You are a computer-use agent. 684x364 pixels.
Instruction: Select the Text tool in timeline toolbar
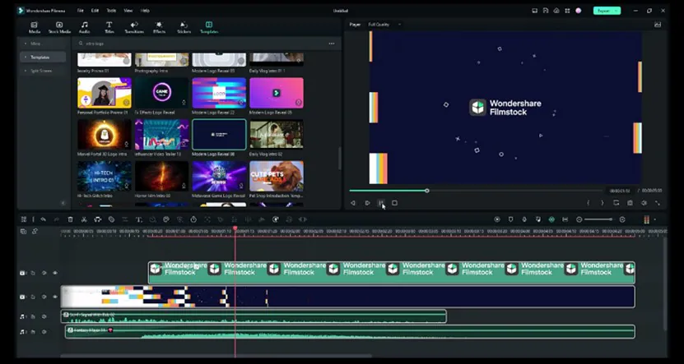pyautogui.click(x=139, y=219)
